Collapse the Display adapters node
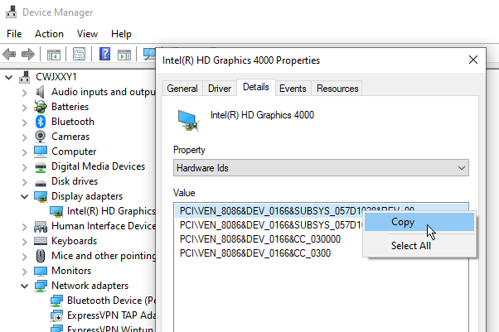Viewport: 499px width, 332px height. tap(23, 196)
